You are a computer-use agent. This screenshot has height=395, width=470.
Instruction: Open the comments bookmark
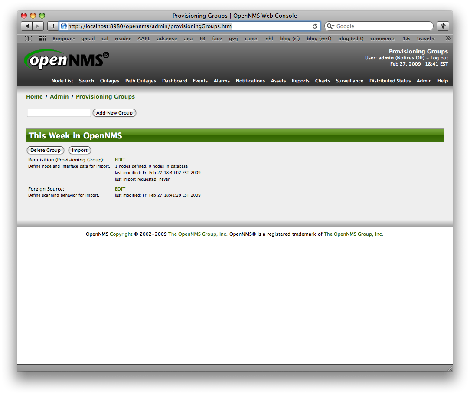click(x=383, y=39)
